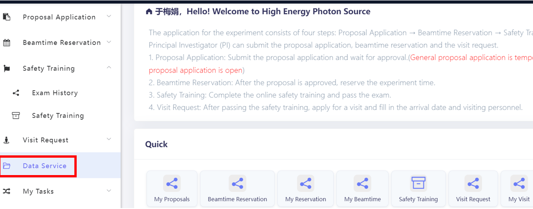The height and width of the screenshot is (209, 533).
Task: Click the Visit Request quick shortcut icon
Action: (473, 183)
